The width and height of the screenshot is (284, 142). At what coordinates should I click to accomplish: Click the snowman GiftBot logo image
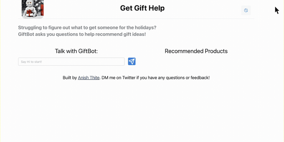pos(32,9)
